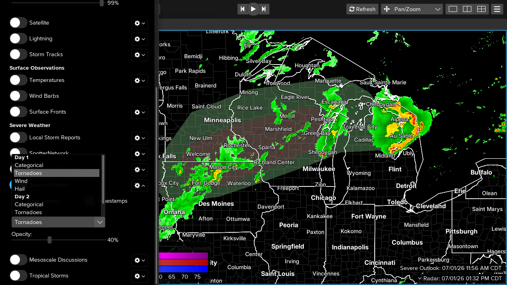Click the Green Bay map label
This screenshot has height=285, width=507.
click(317, 133)
